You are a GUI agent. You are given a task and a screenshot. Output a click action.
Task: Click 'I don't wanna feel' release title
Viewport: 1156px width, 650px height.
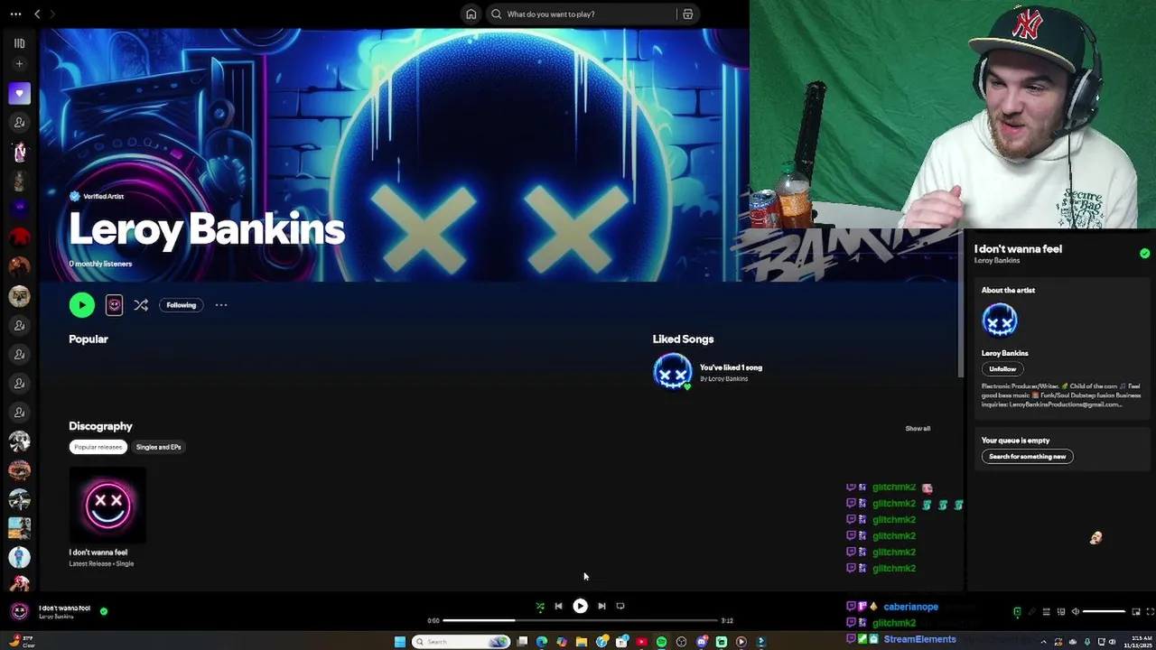point(98,552)
